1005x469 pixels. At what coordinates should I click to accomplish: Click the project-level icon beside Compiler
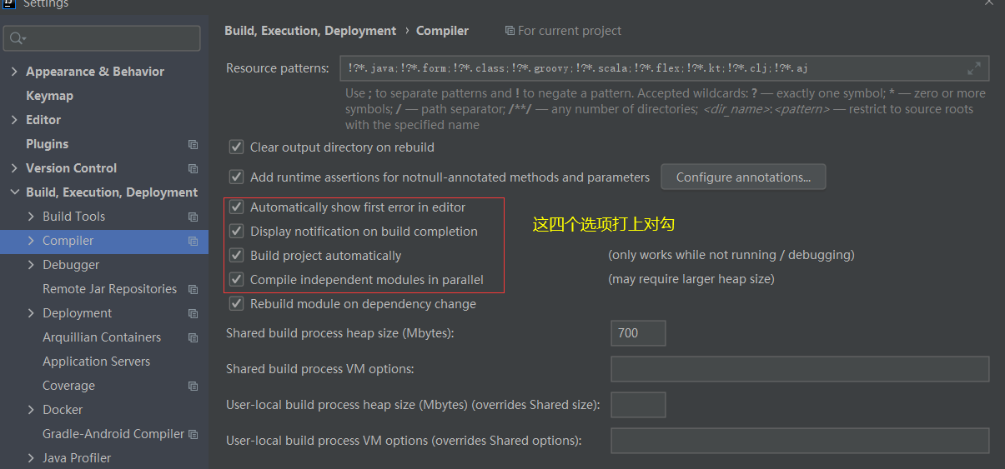(x=193, y=241)
